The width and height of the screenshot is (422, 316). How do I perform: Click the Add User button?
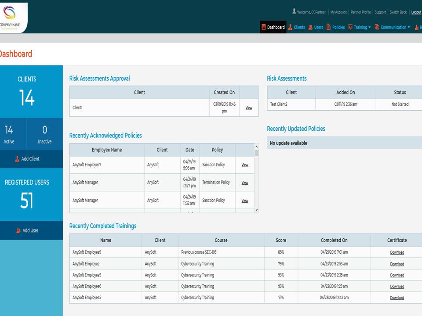pos(31,230)
